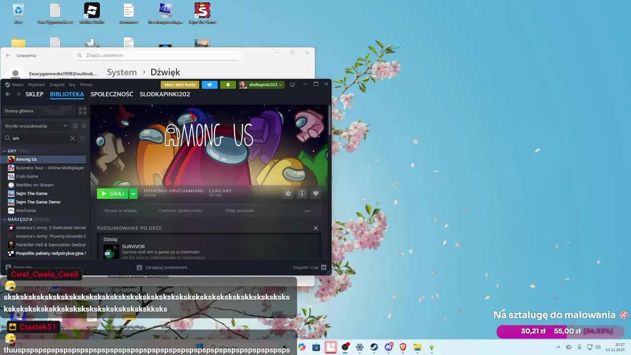Open Sklep punktów link

pos(240,211)
